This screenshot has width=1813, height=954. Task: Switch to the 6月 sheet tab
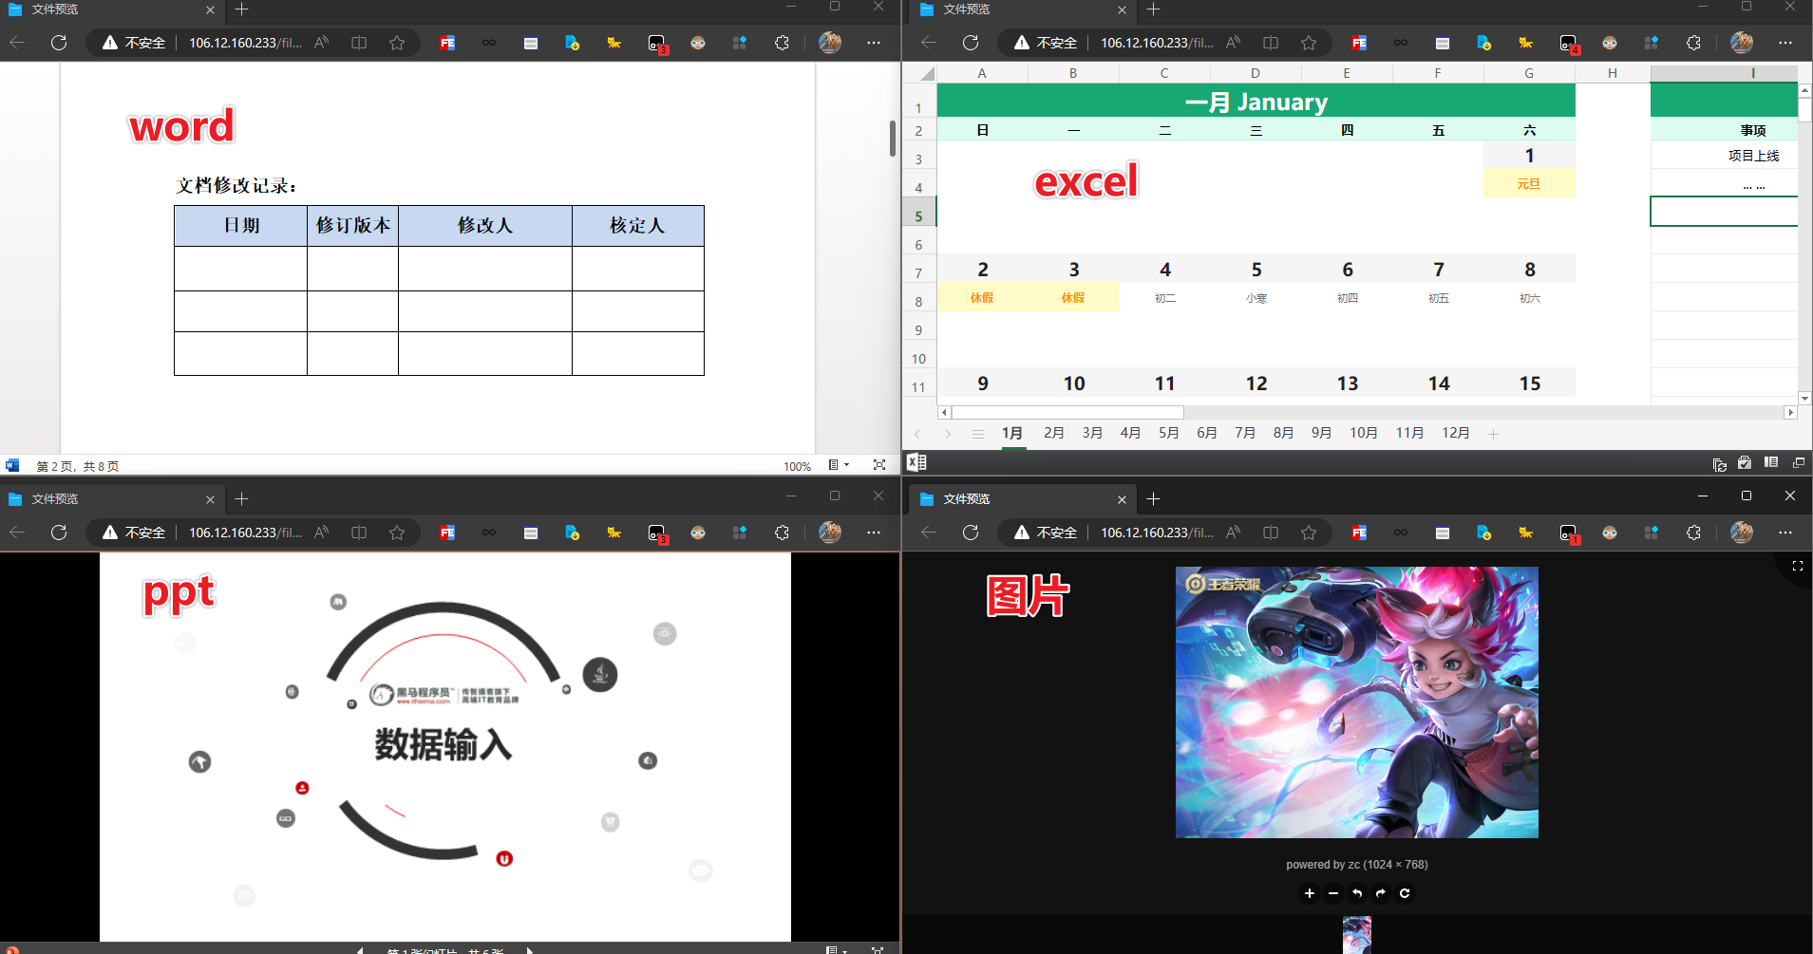[x=1206, y=433]
